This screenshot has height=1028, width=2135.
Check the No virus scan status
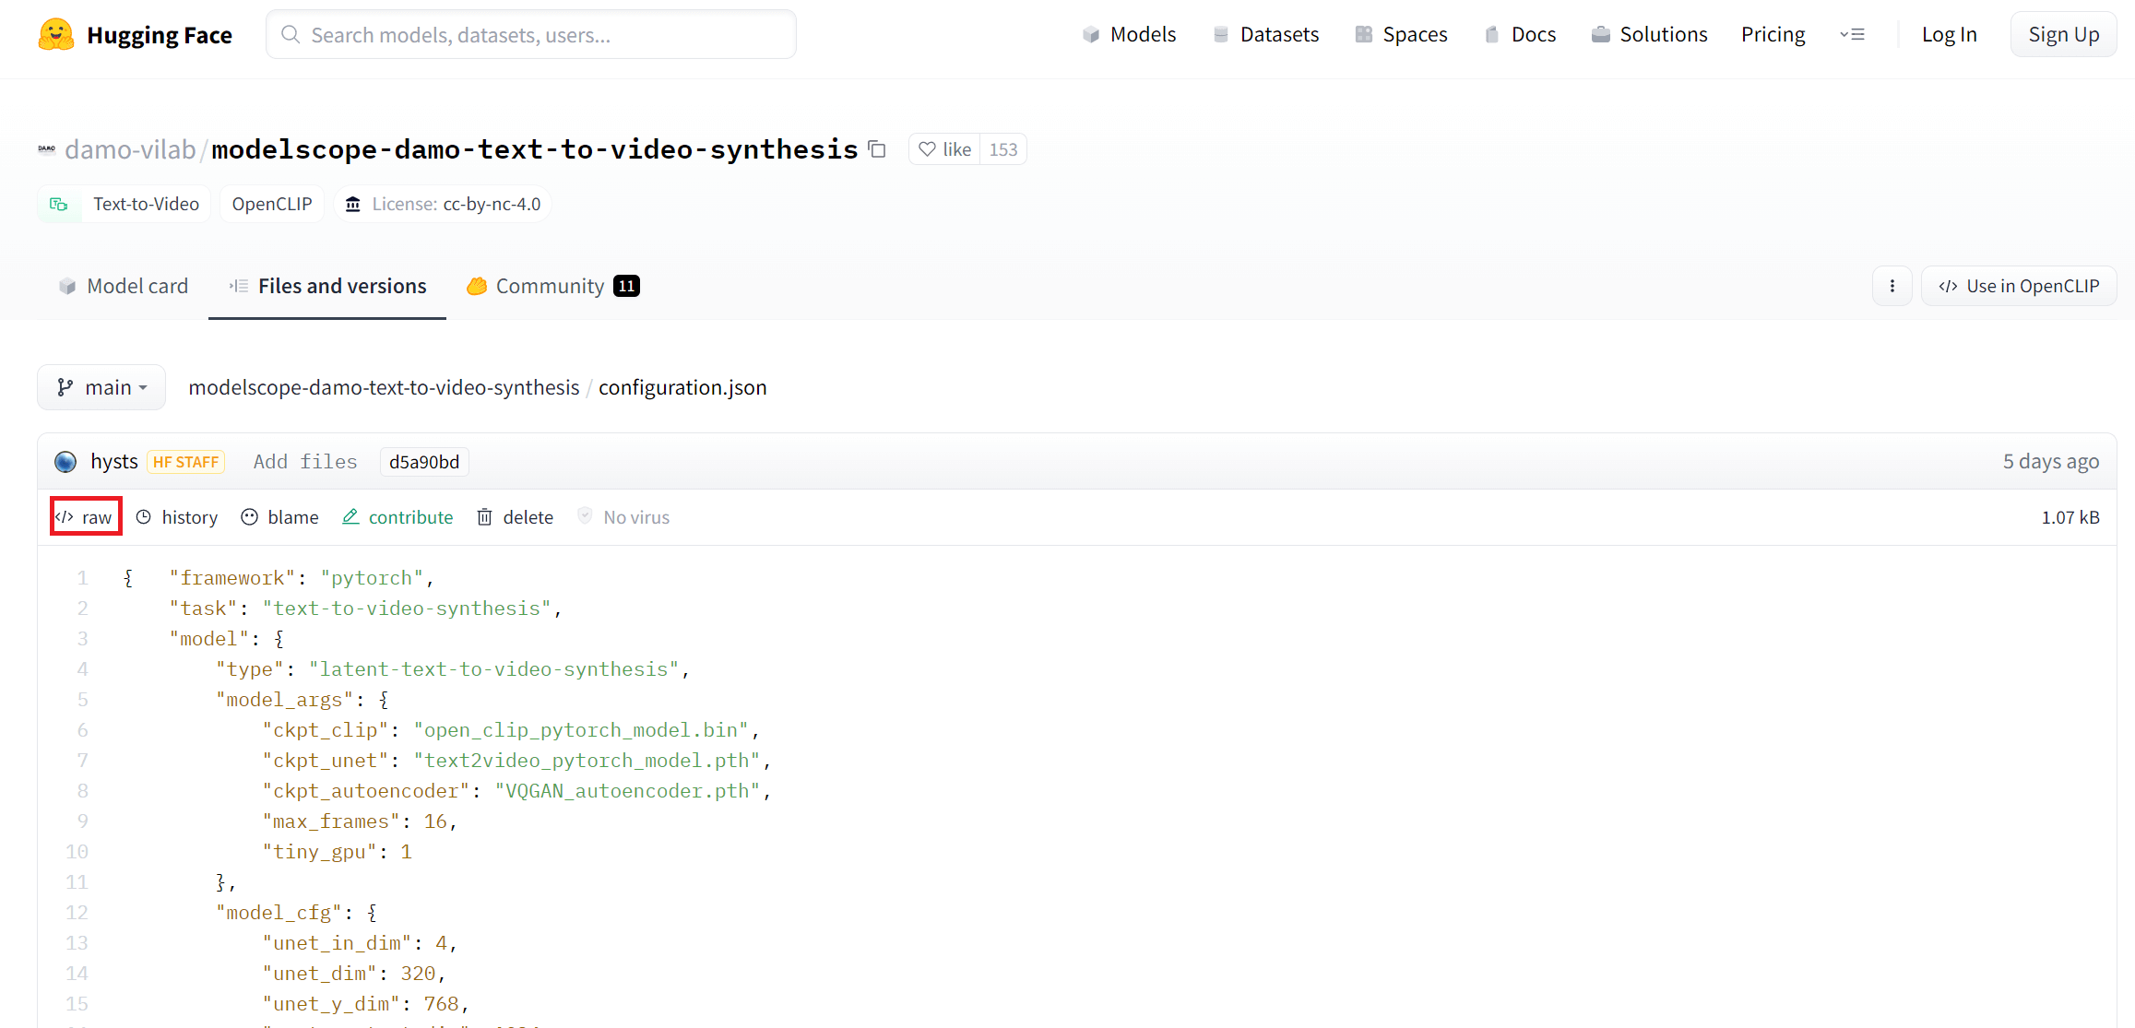click(x=623, y=516)
